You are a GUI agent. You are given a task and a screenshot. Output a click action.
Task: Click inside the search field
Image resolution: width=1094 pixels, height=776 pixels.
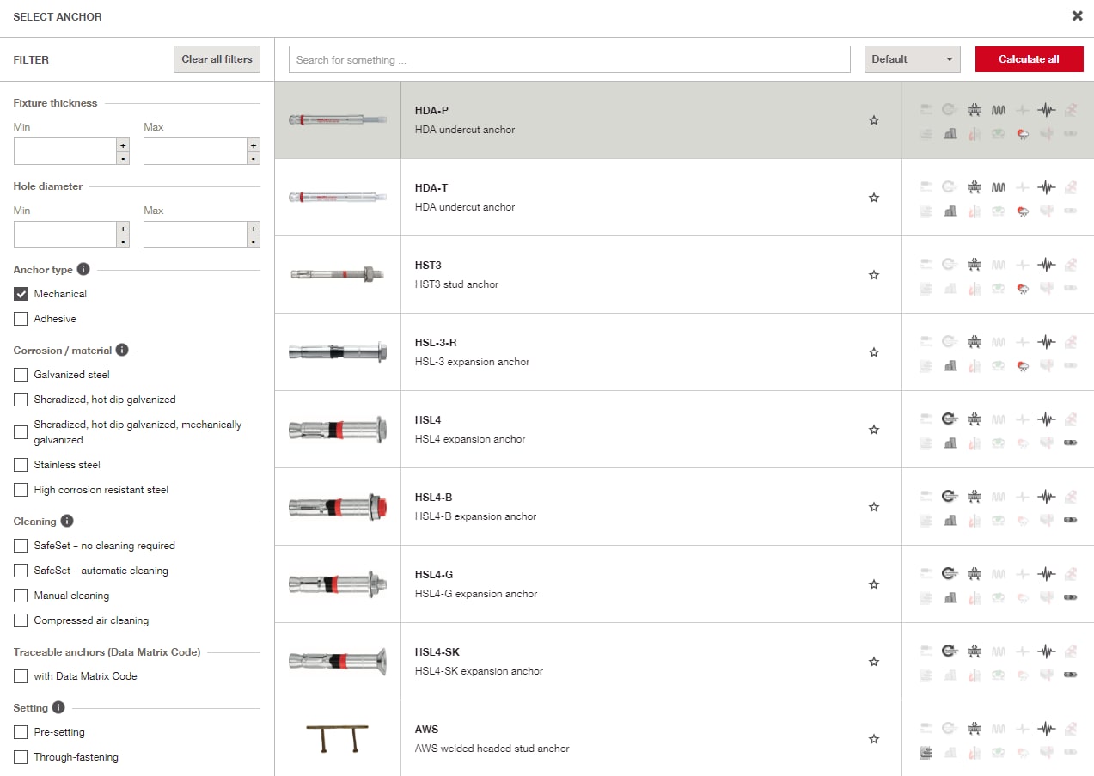click(x=567, y=59)
